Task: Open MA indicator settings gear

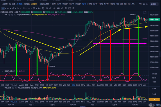Action: click(12, 15)
